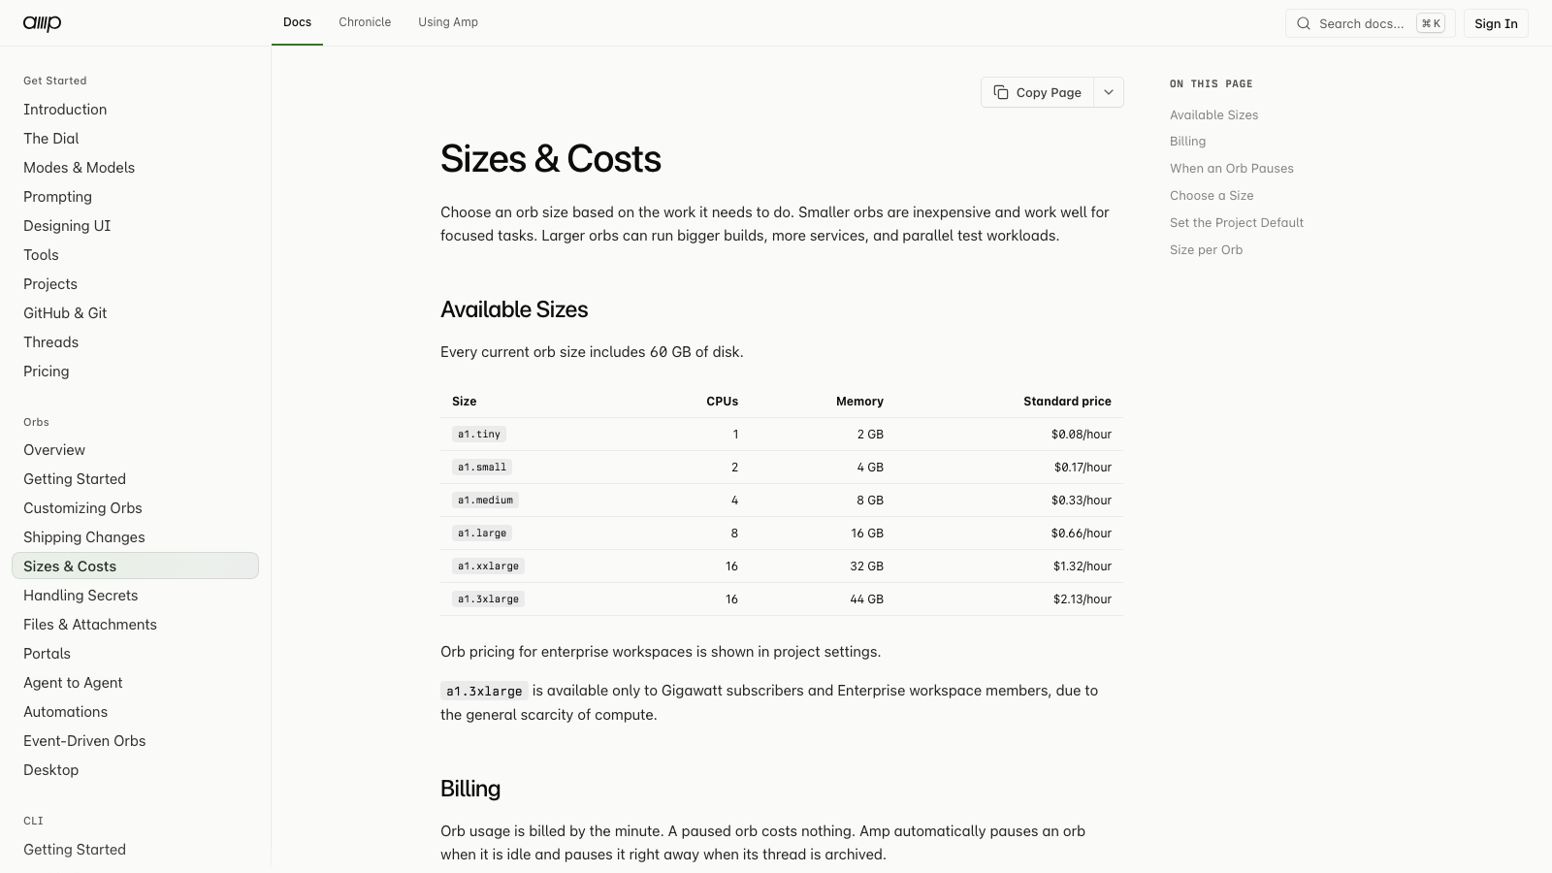Click the $1.32/hour price cell

coord(1083,566)
